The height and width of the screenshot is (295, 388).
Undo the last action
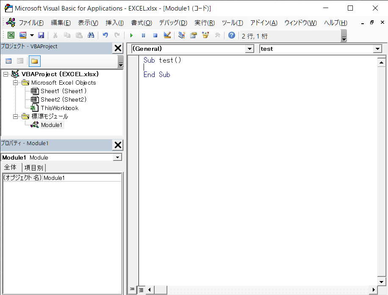[x=105, y=36]
